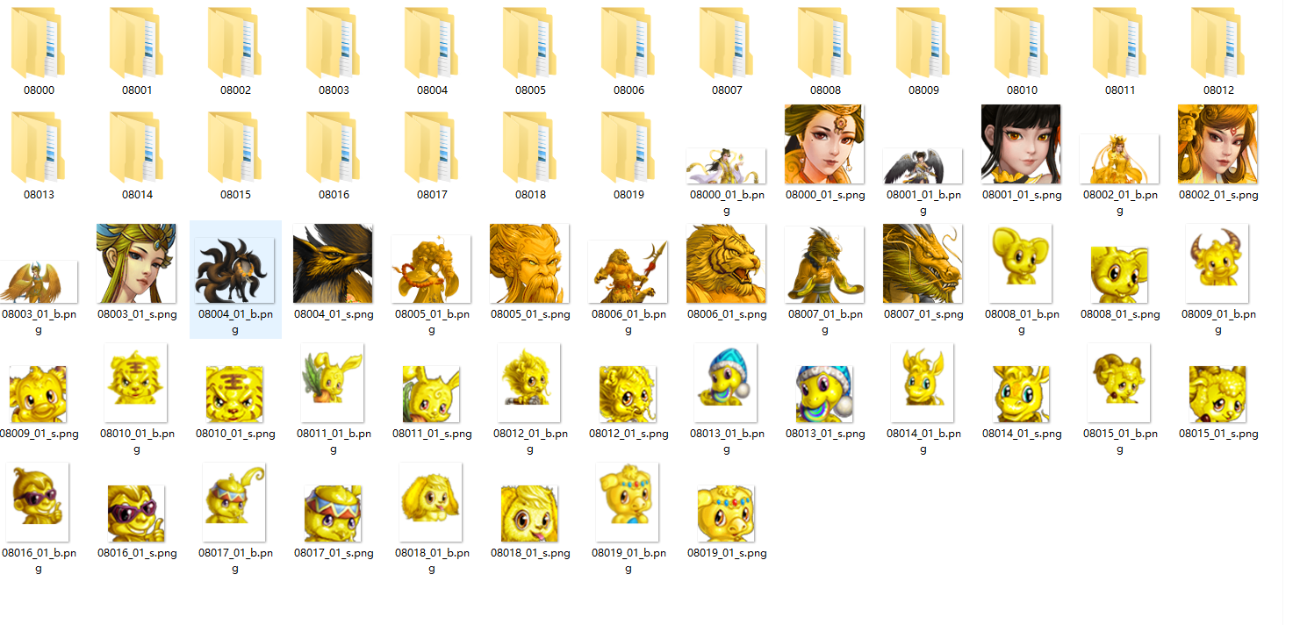
Task: Click folder 08009
Action: [923, 43]
